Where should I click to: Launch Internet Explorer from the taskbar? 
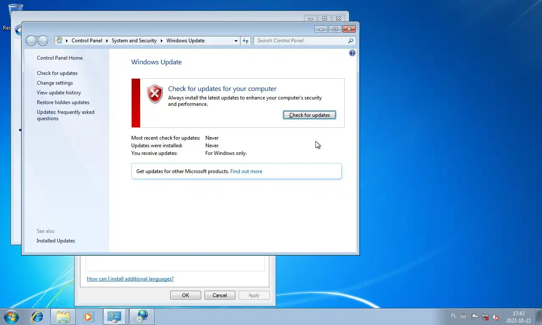37,317
